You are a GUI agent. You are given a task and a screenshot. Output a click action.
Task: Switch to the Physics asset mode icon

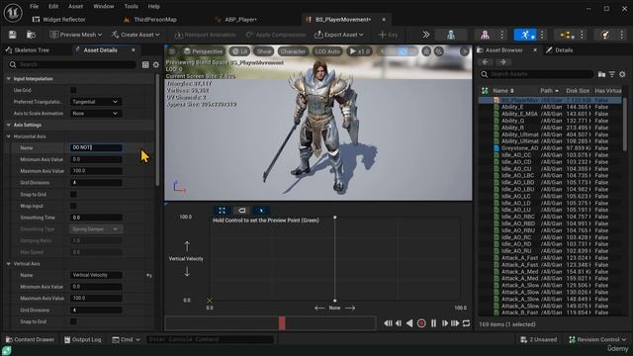(605, 35)
